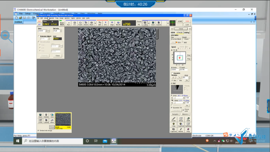Open Setup menu in CHI660E window
The width and height of the screenshot is (270, 152).
coord(28,14)
